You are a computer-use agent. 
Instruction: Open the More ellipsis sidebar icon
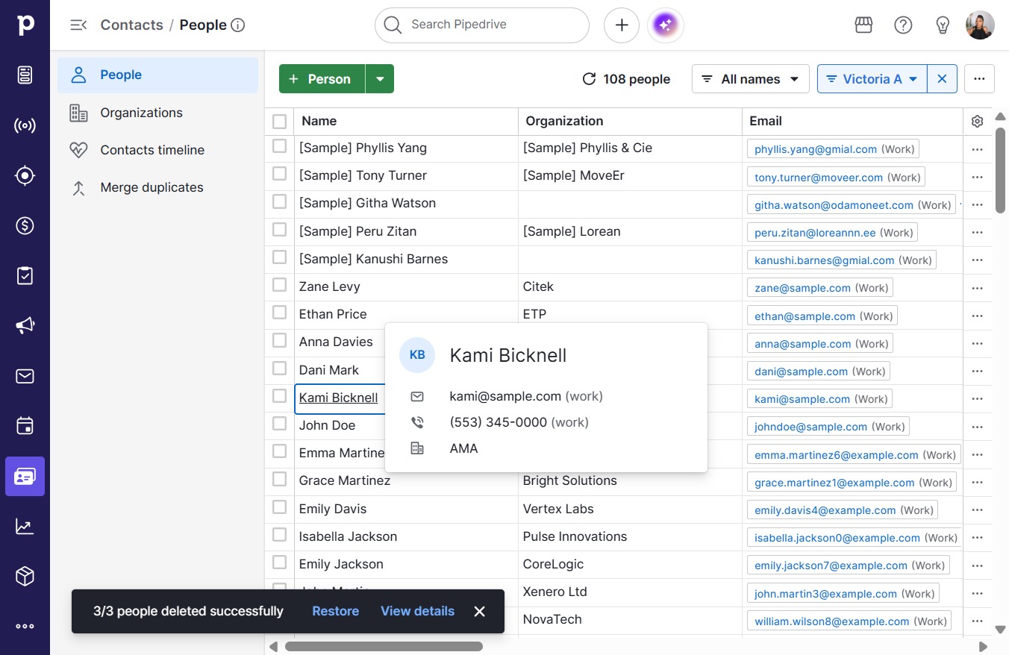pyautogui.click(x=25, y=627)
